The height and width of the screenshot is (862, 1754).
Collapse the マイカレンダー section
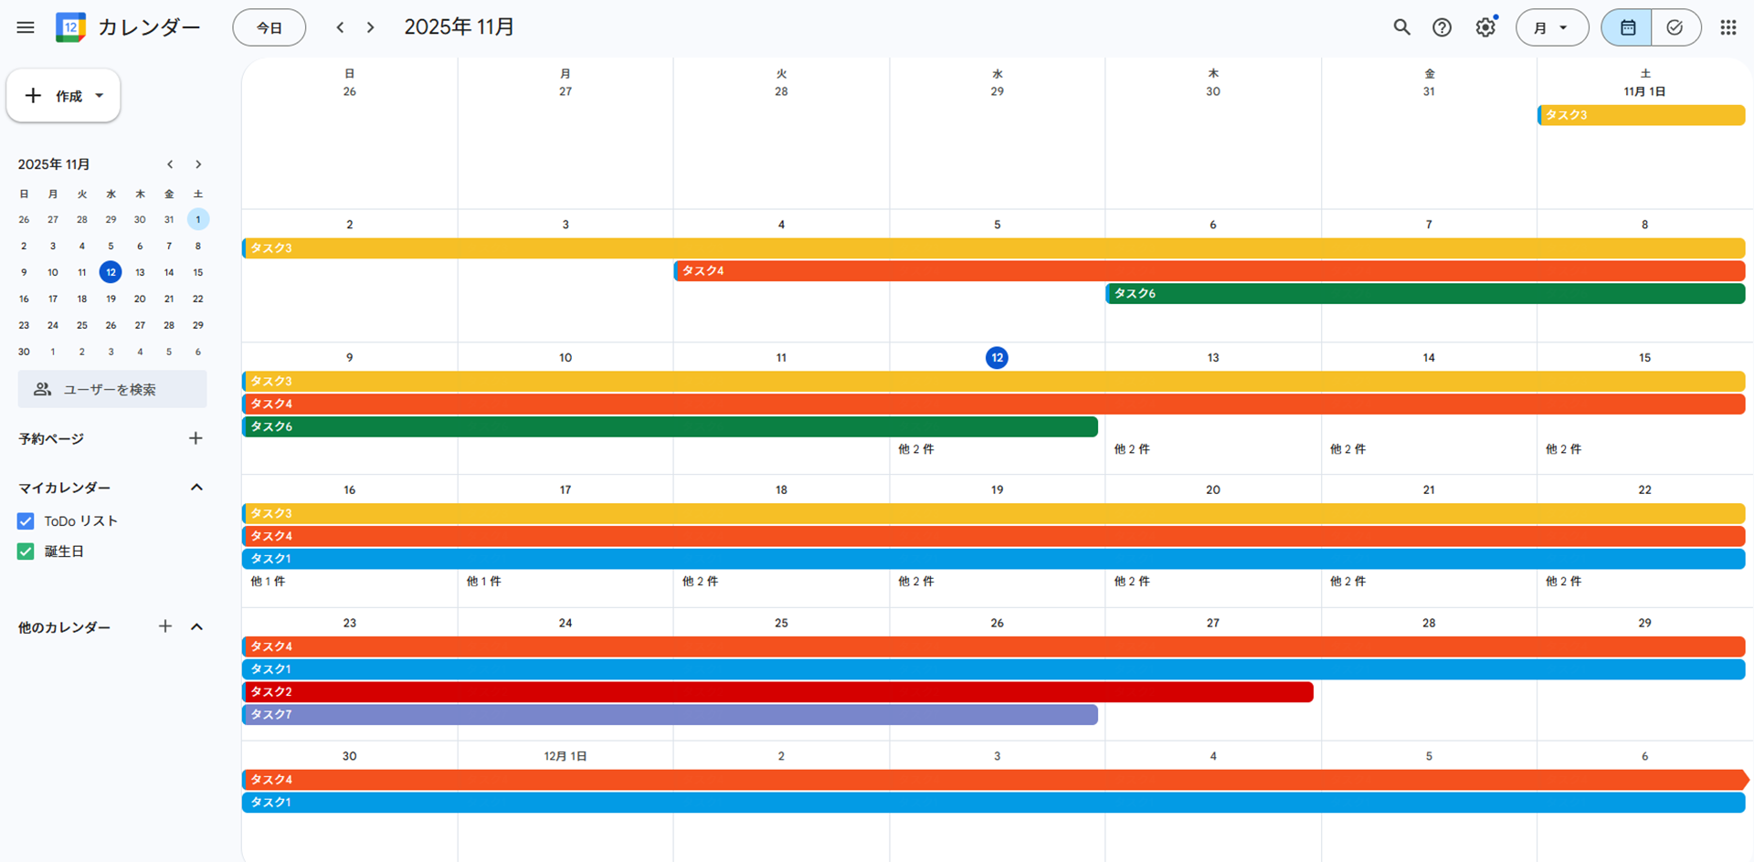(x=196, y=488)
